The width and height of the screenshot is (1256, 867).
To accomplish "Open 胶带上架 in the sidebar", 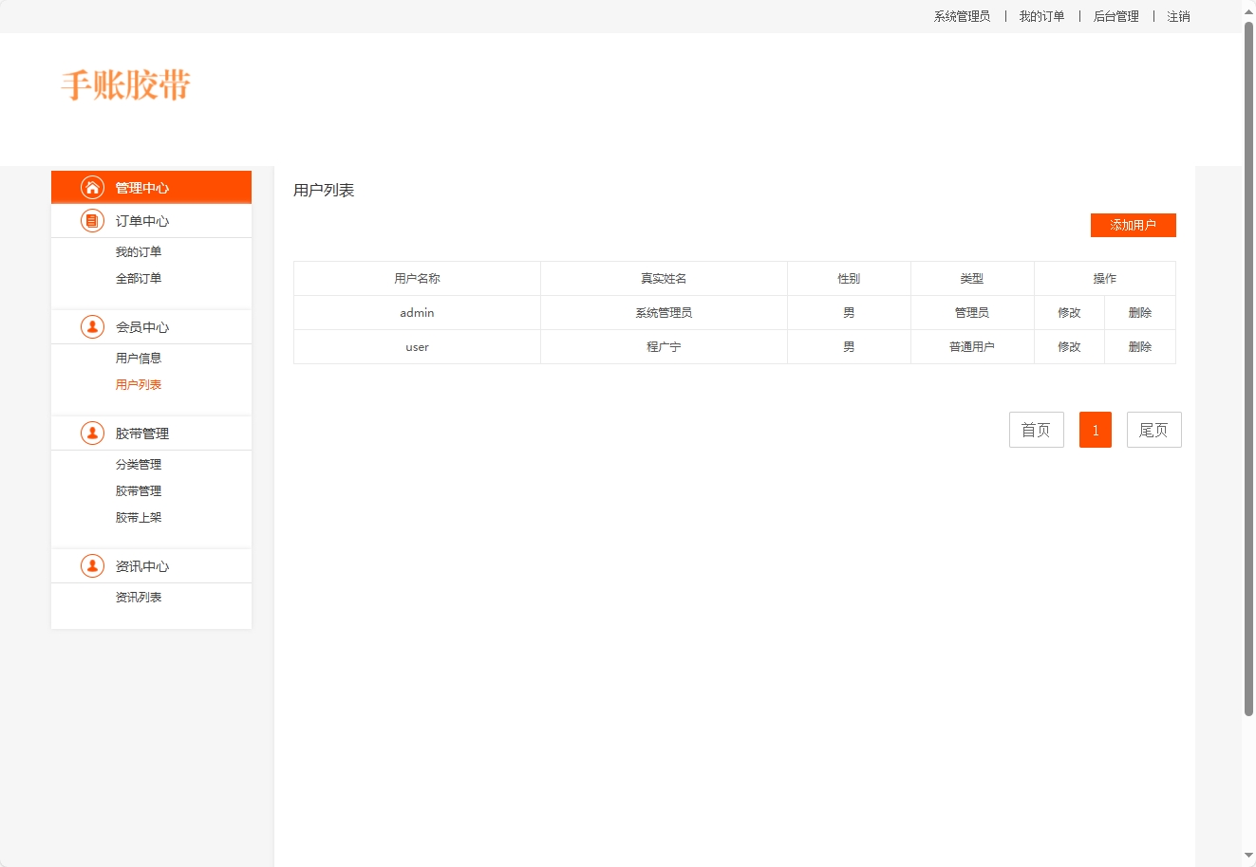I will (139, 517).
